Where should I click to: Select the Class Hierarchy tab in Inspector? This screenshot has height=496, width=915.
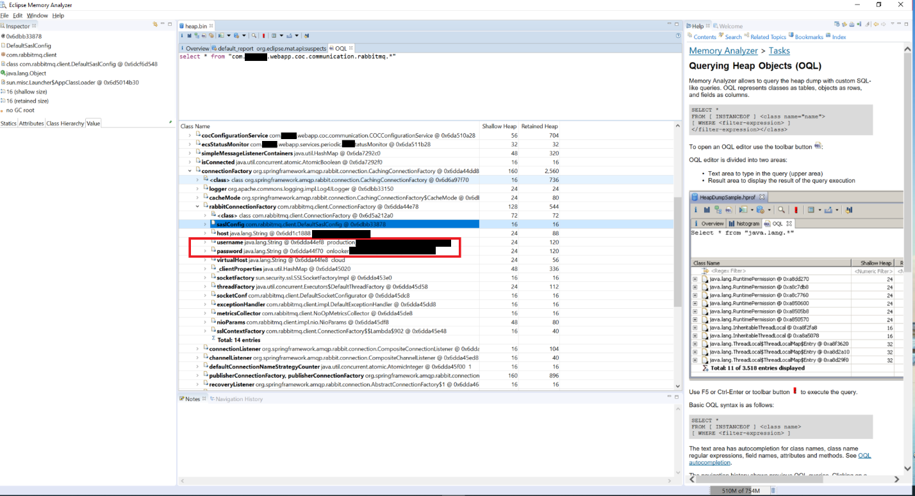65,123
